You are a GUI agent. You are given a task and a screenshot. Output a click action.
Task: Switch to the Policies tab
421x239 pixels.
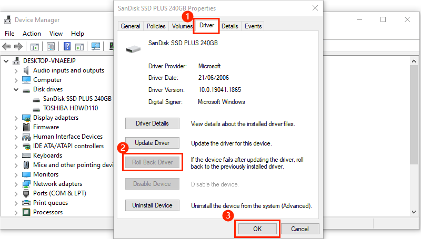156,26
